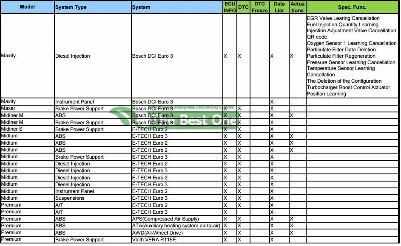Image resolution: width=401 pixels, height=246 pixels.
Task: Select "Instrument Panel" in the Midlum row
Action: pos(74,191)
